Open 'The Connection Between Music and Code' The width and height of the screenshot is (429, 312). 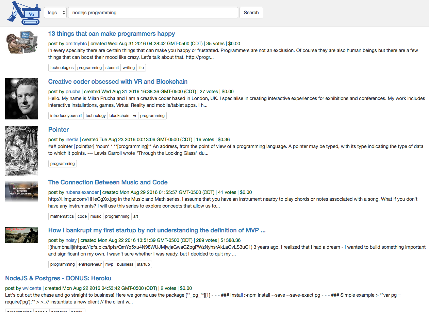[108, 182]
